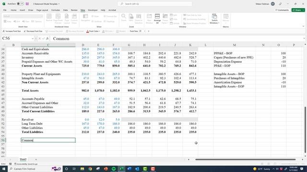Image resolution: width=307 pixels, height=172 pixels.
Task: Add a new sheet with plus icon
Action: (36, 159)
